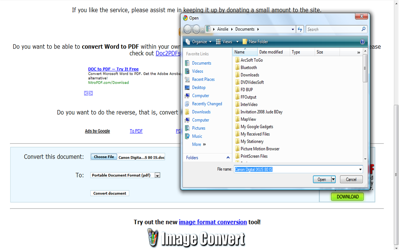
Task: Click the previous ad arrow icon
Action: coord(86,93)
